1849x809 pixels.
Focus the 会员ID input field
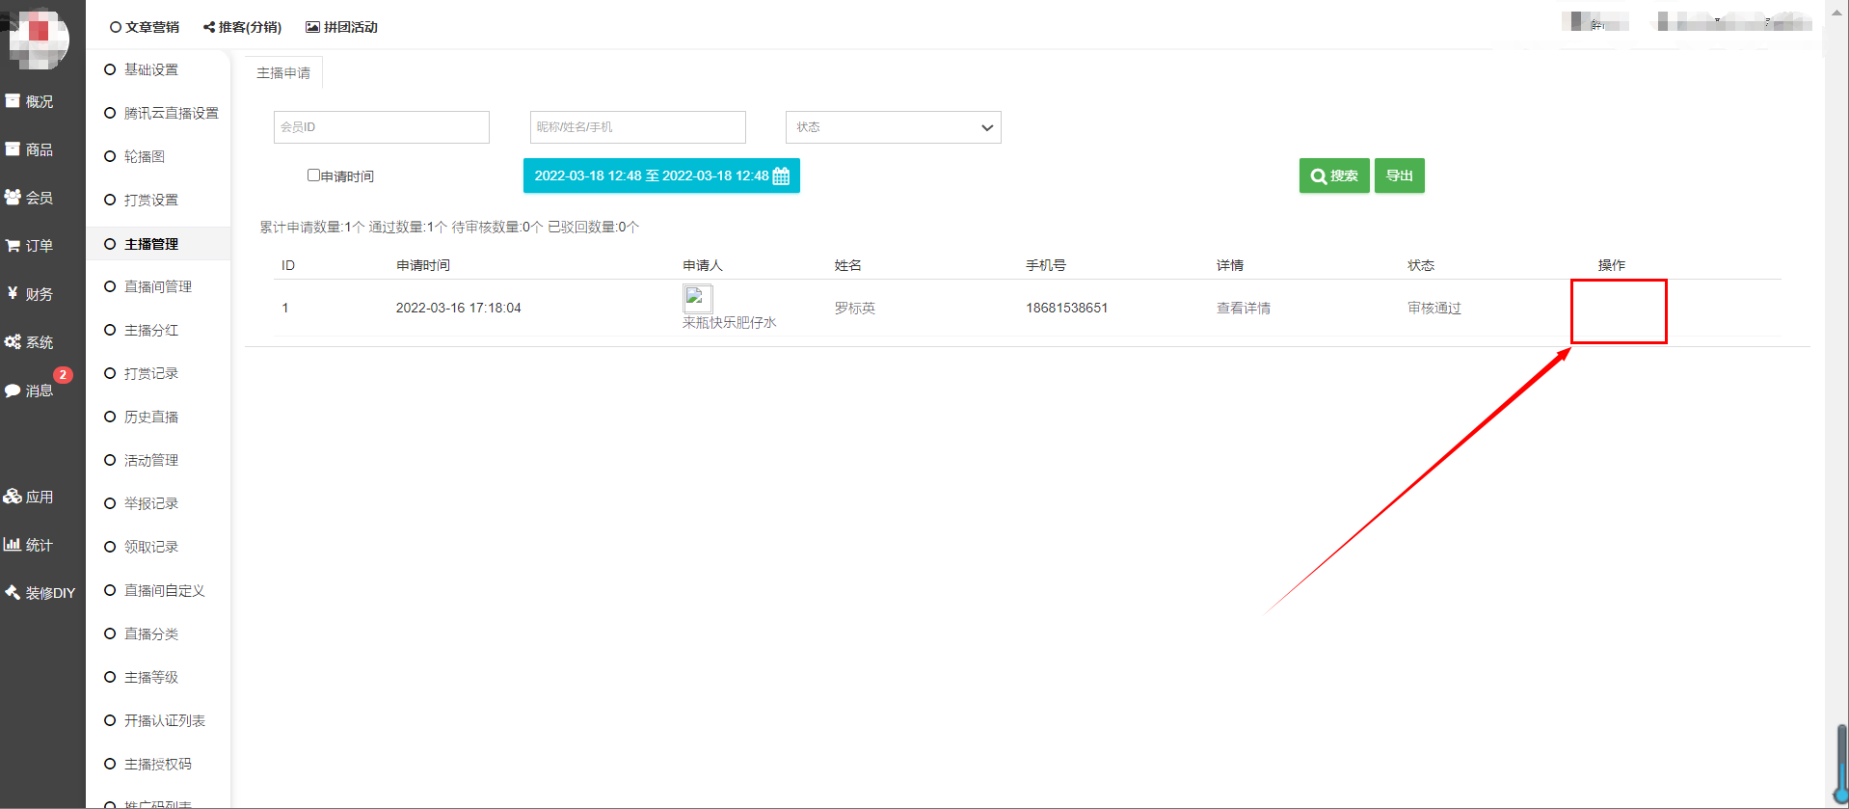[381, 127]
